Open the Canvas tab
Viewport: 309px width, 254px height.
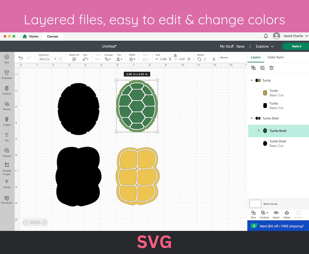52,36
